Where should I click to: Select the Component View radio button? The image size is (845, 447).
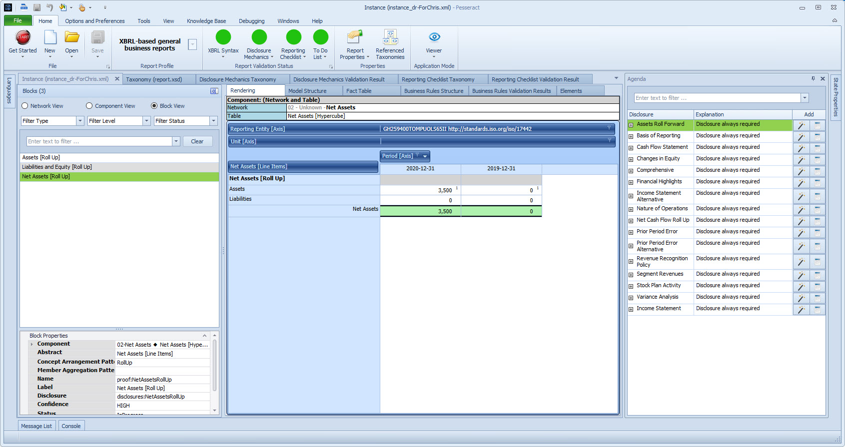click(x=89, y=106)
